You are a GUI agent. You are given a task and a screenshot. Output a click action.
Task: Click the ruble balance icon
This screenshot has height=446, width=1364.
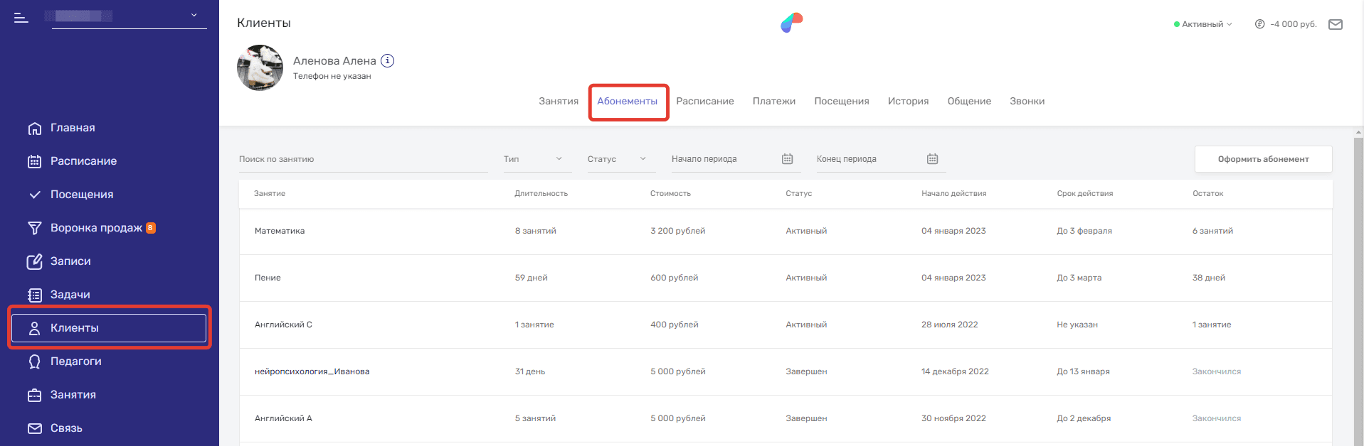coord(1259,24)
